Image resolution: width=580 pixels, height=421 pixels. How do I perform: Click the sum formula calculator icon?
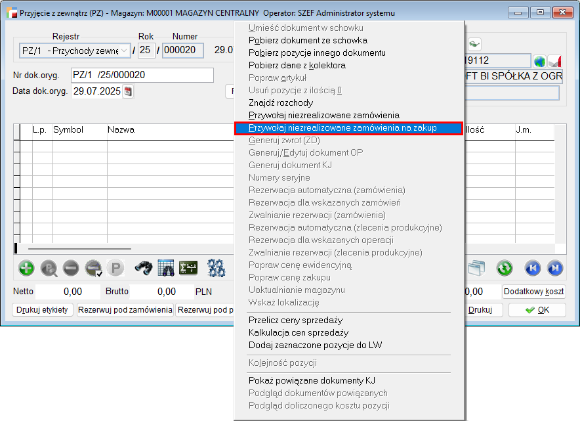coord(189,268)
